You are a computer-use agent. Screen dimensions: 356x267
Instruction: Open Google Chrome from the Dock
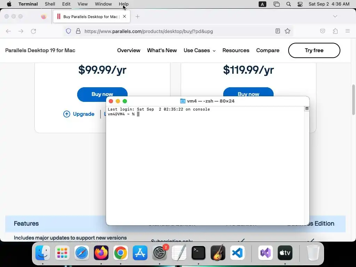pos(121,253)
